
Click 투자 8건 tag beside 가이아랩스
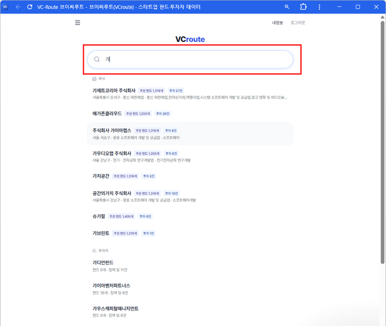(171, 131)
